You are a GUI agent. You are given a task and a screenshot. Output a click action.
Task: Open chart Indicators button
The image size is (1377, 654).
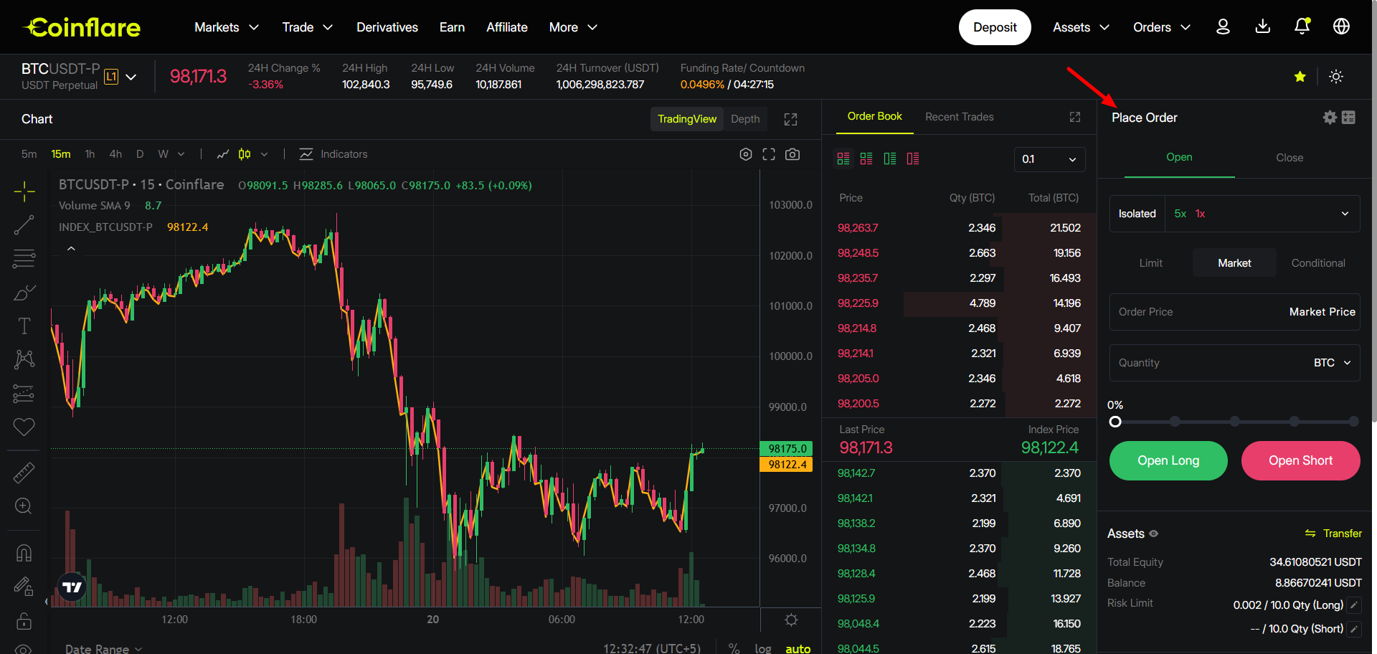333,154
